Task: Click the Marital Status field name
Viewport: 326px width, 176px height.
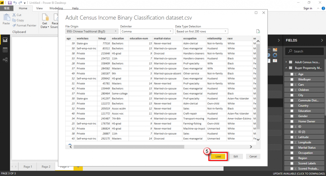Action: 307,148
